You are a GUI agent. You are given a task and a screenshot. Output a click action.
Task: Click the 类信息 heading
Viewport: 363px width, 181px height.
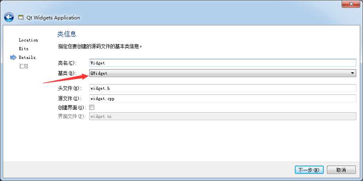[x=67, y=34]
